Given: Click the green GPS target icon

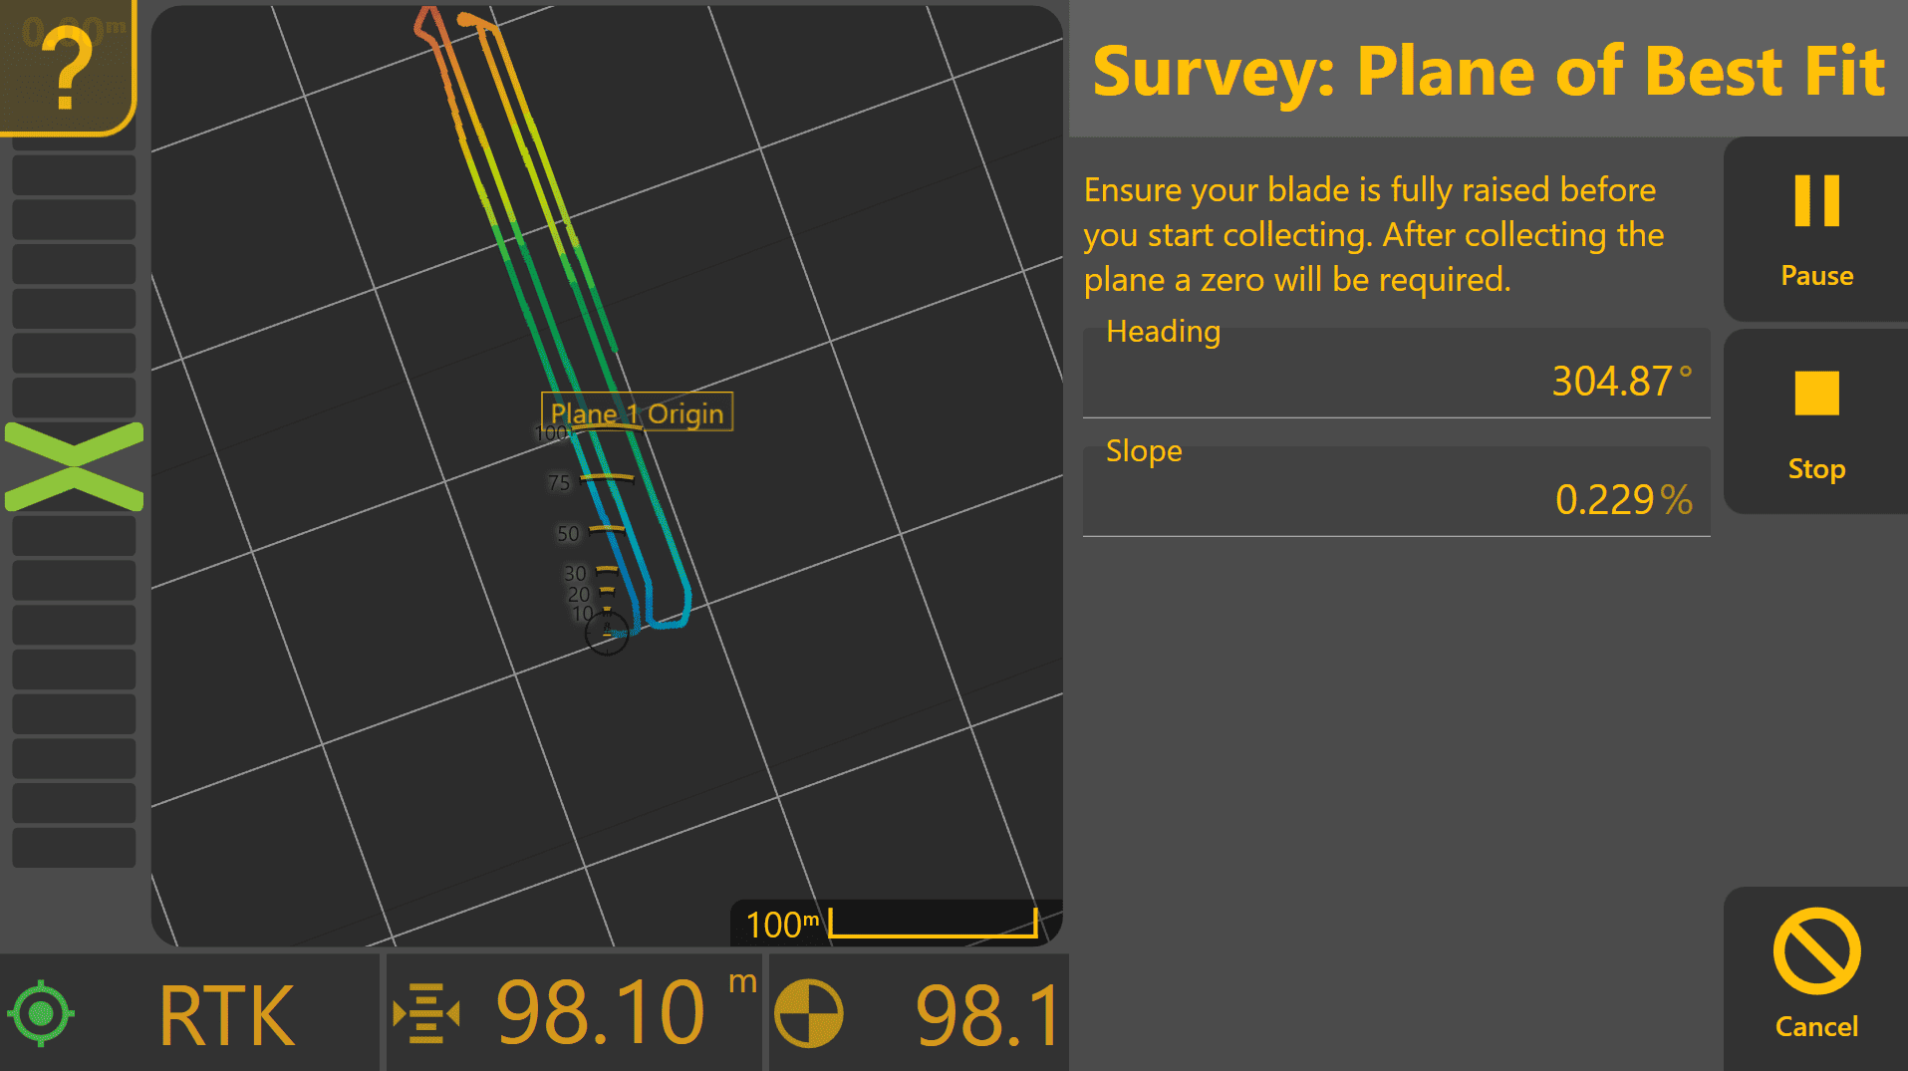Looking at the screenshot, I should [x=41, y=1013].
